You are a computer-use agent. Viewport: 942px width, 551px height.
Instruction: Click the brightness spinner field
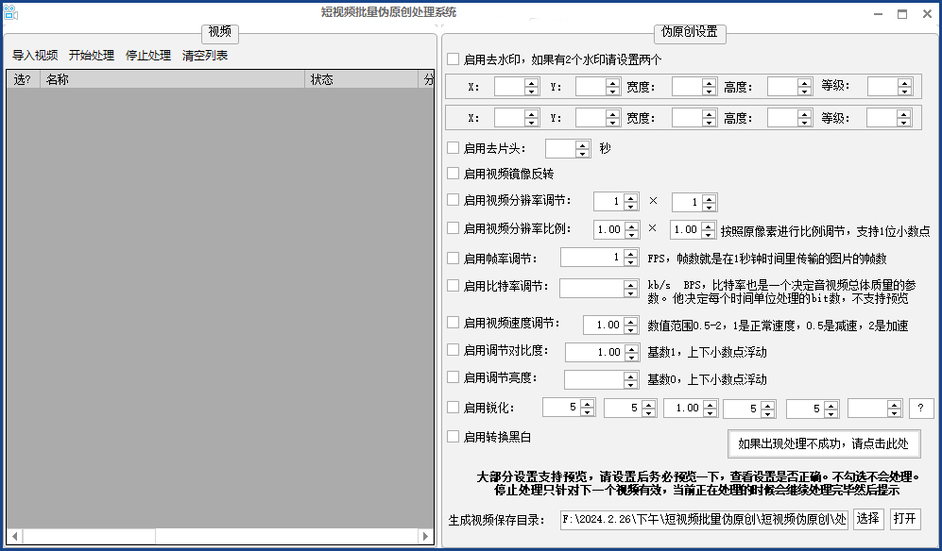(601, 379)
